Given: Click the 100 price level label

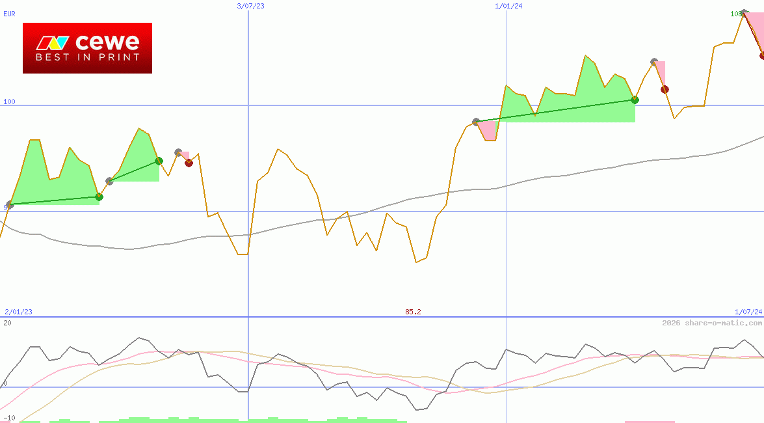Looking at the screenshot, I should (9, 102).
